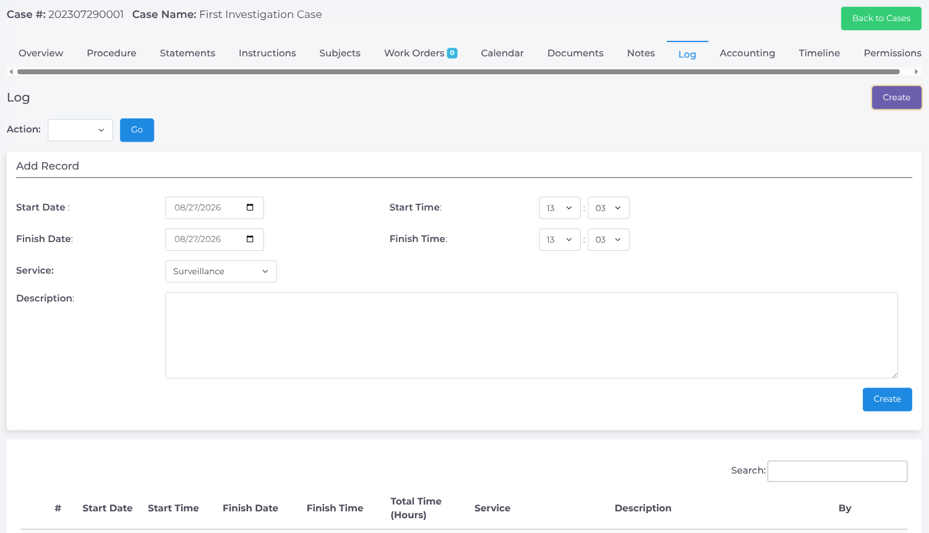Click the tab bar right scroll arrow

916,72
